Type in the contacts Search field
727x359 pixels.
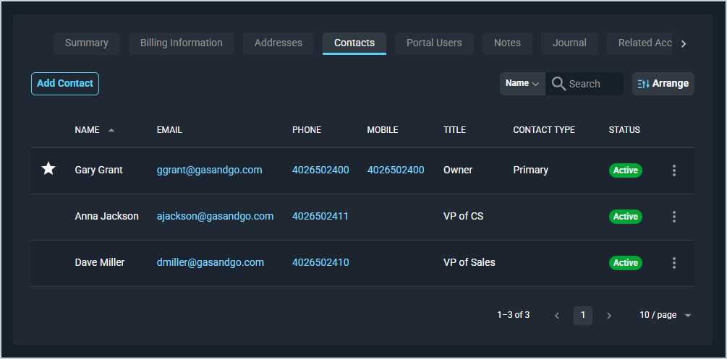[593, 84]
